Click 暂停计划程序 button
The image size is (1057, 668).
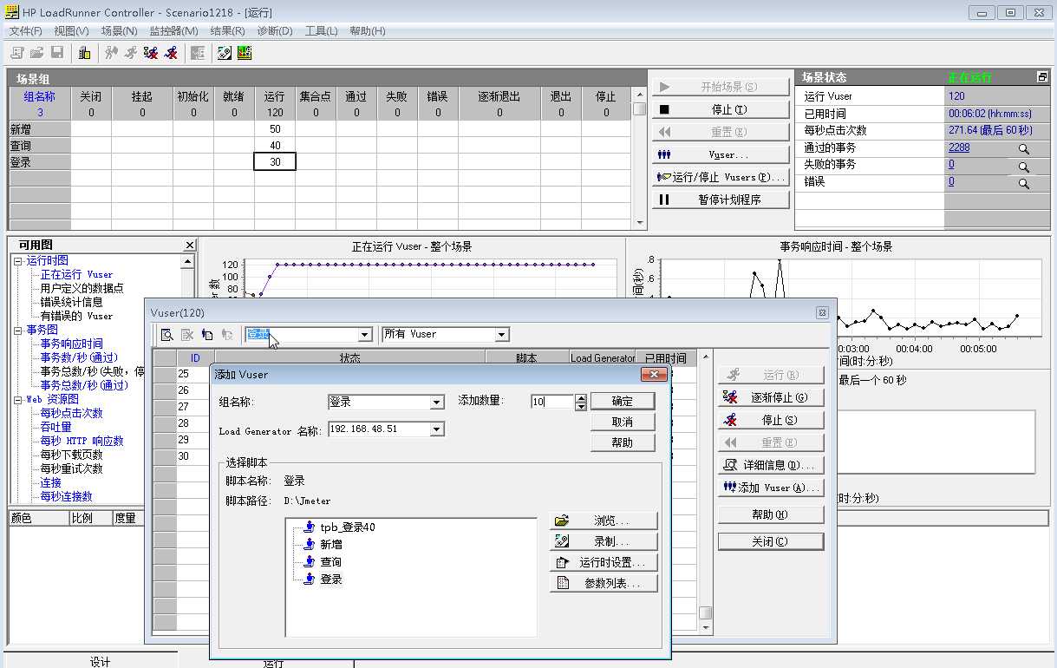(721, 200)
